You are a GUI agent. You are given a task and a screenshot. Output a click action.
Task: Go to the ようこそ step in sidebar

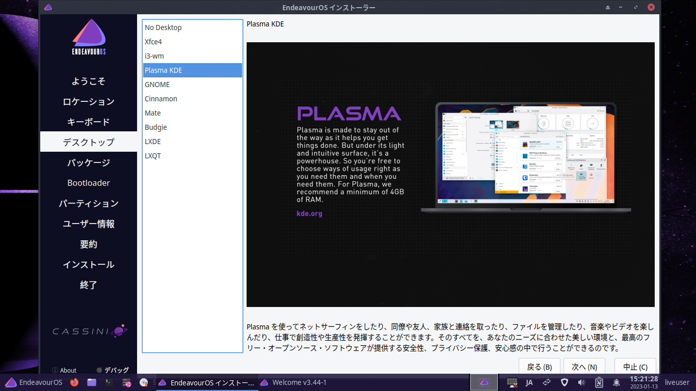pos(89,81)
